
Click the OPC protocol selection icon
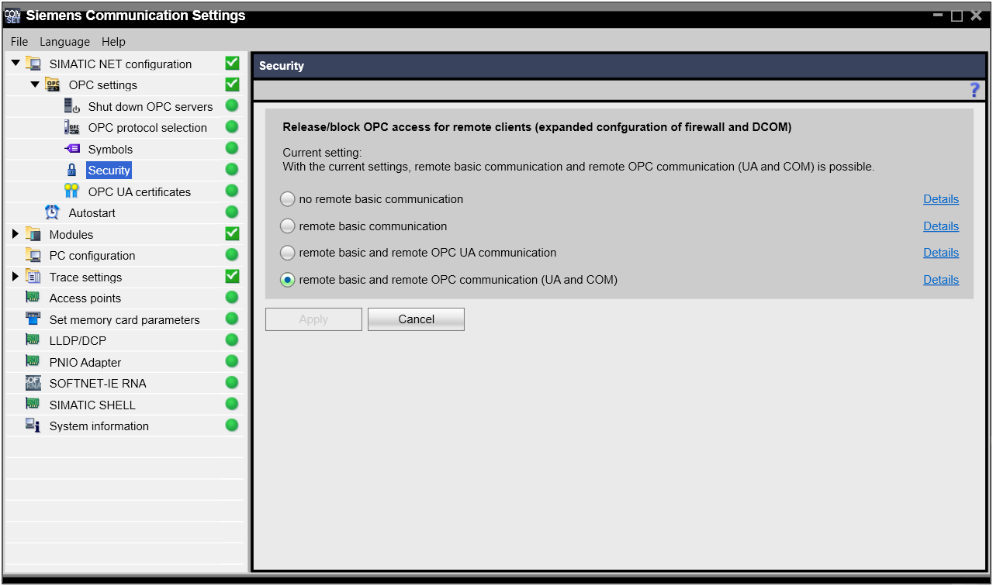pos(72,127)
